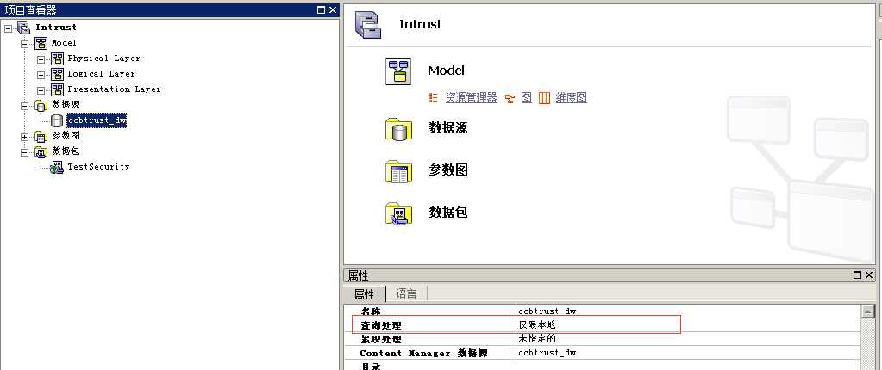Collapse the Model tree node
Image resolution: width=882 pixels, height=370 pixels.
pyautogui.click(x=25, y=43)
